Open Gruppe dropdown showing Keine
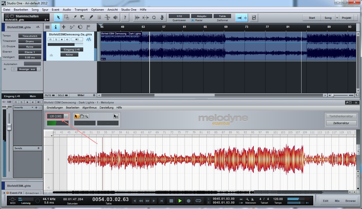 point(30,47)
